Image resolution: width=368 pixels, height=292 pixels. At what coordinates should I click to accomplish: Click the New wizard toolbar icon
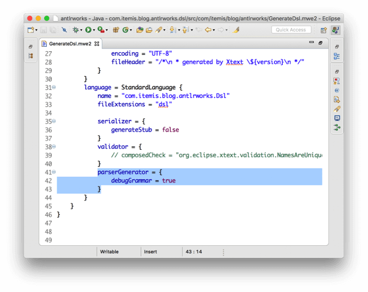[30, 30]
